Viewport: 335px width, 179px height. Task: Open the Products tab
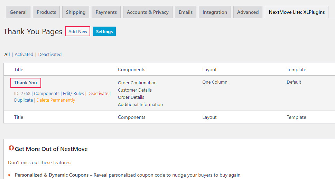[46, 12]
